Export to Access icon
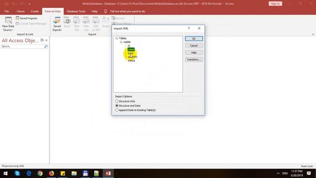The width and height of the screenshot is (316, 178). (x=118, y=18)
